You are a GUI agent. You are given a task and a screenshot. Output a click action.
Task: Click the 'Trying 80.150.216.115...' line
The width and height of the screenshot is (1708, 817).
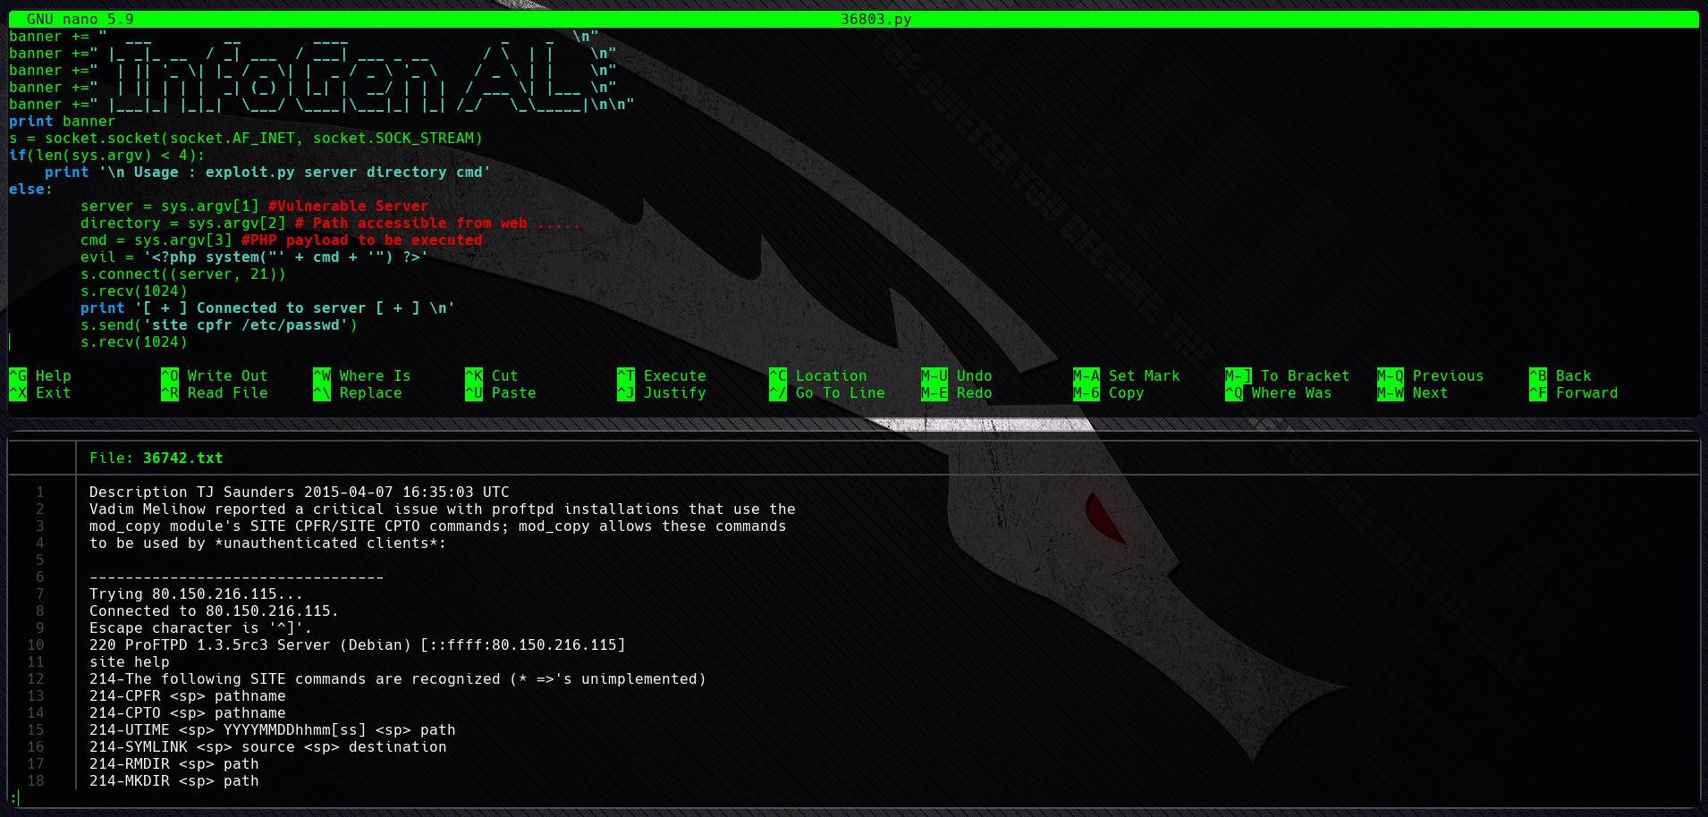point(197,594)
